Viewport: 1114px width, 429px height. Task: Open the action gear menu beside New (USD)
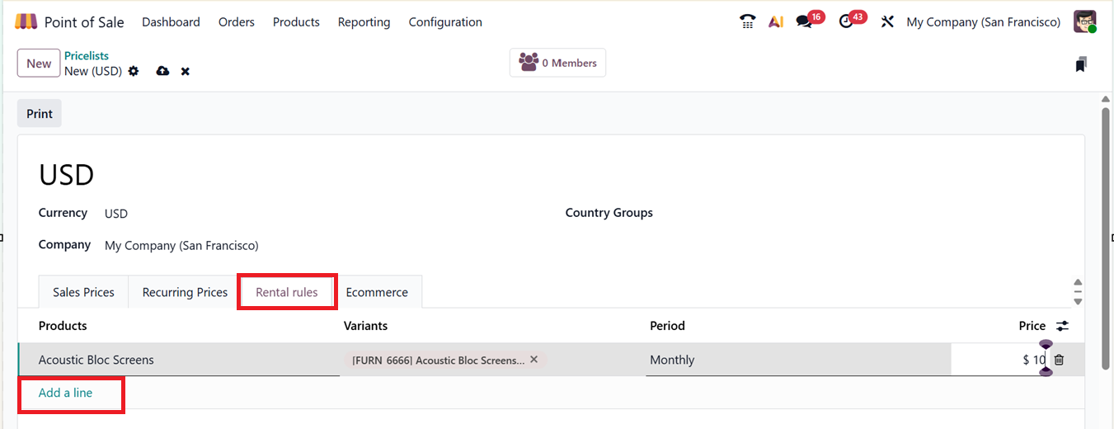tap(134, 72)
